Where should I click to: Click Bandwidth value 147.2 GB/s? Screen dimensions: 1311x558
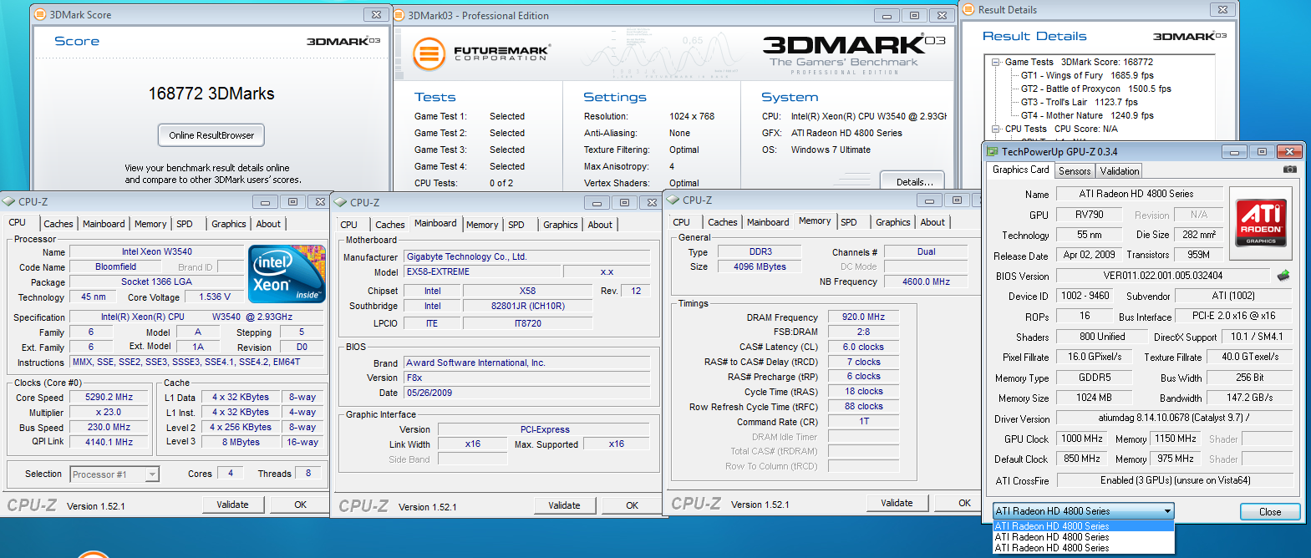point(1250,398)
